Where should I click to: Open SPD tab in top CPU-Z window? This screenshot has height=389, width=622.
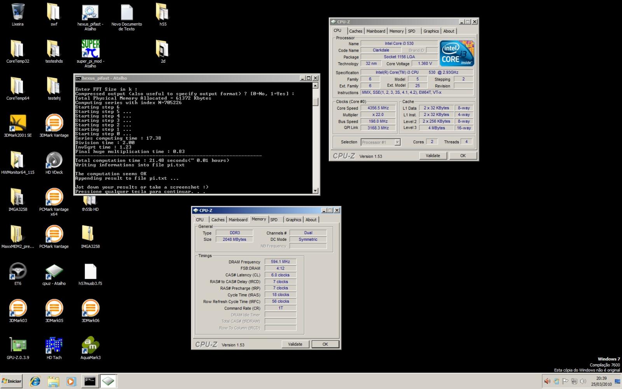tap(412, 31)
